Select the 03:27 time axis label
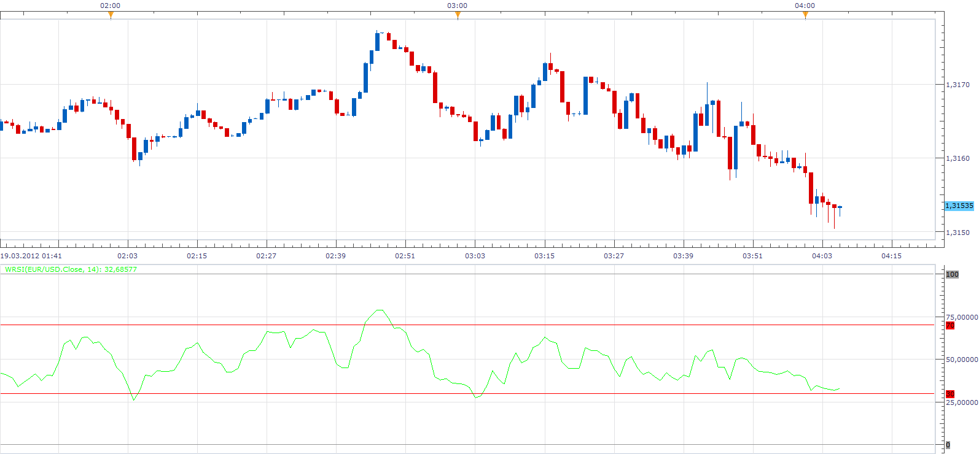 pos(614,256)
